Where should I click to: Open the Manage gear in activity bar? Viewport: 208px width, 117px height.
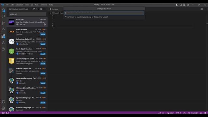point(3,108)
